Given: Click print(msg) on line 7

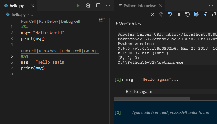Looking at the screenshot, I should [33, 68].
